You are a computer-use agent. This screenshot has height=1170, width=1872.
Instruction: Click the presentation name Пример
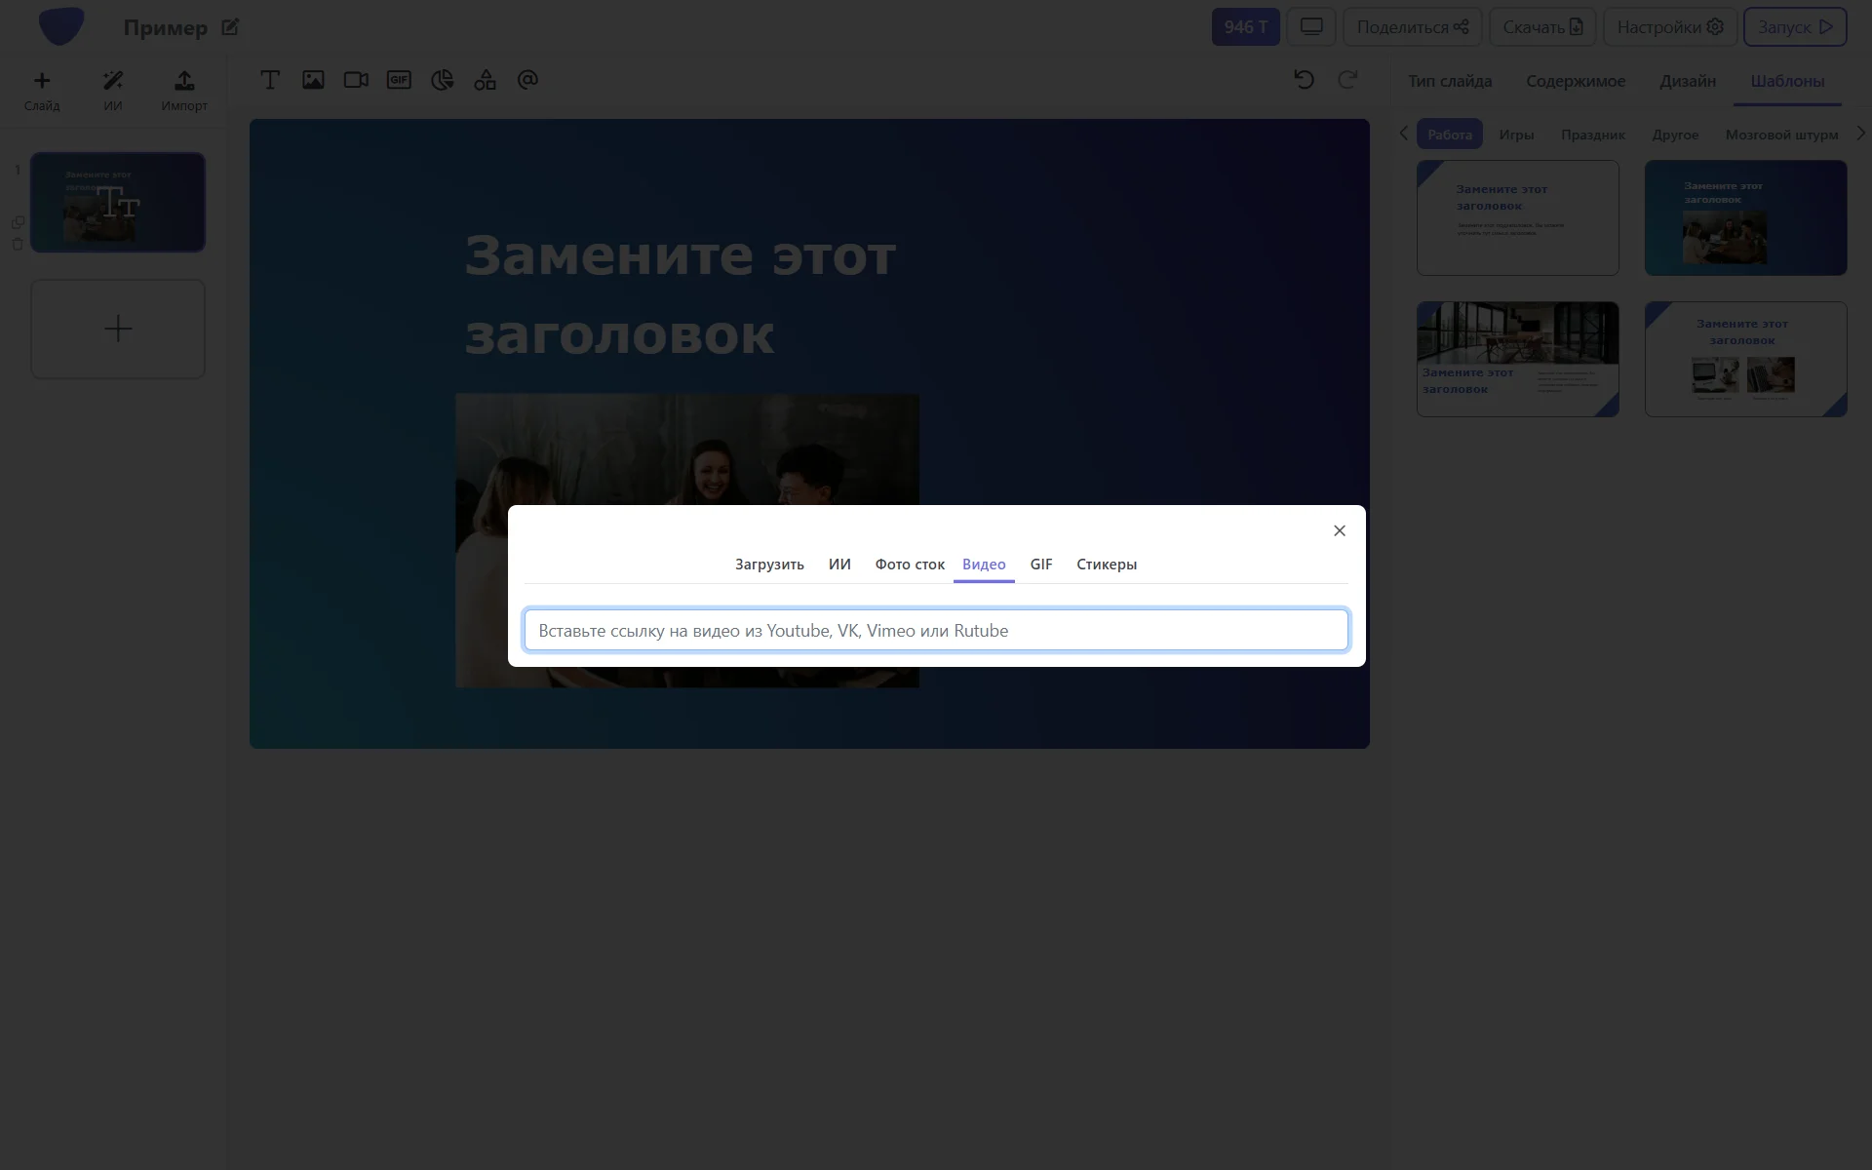165,27
